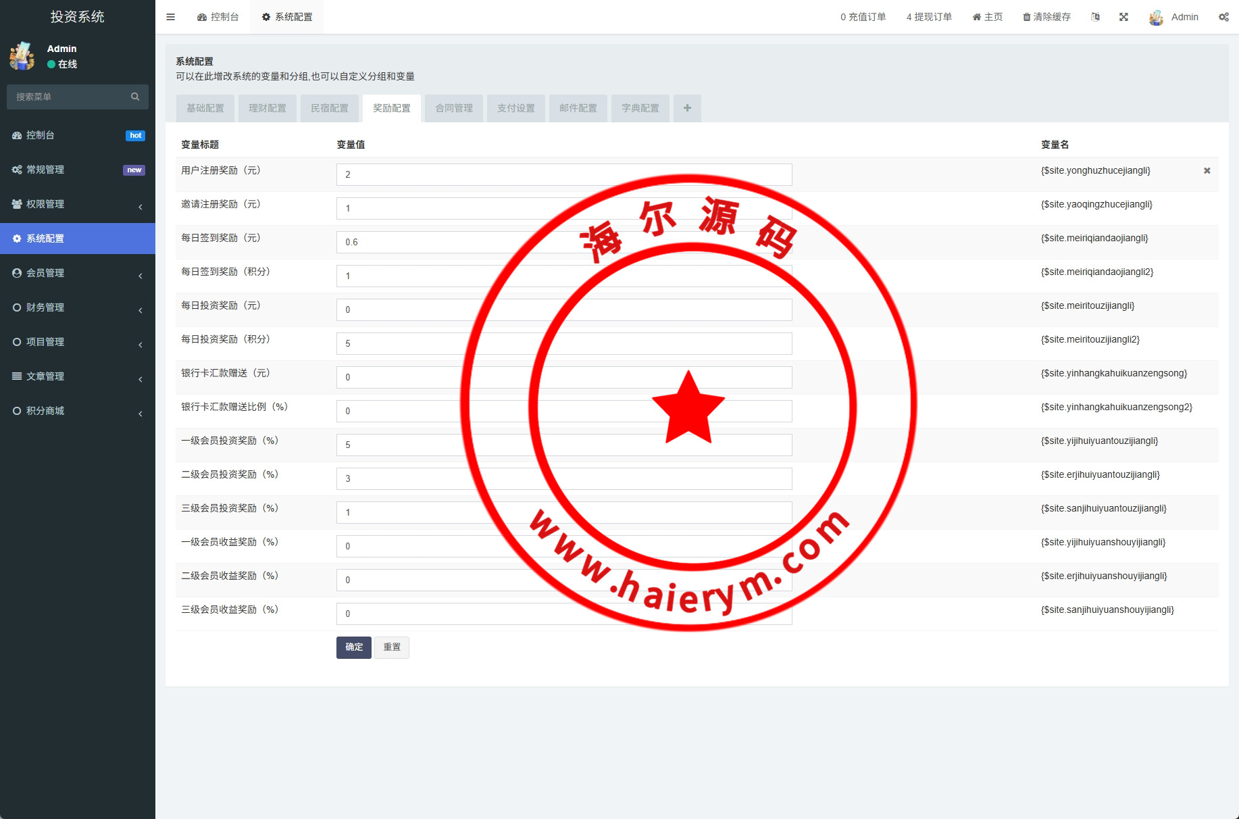Switch to the 支付设置 tab
The width and height of the screenshot is (1239, 819).
tap(516, 108)
